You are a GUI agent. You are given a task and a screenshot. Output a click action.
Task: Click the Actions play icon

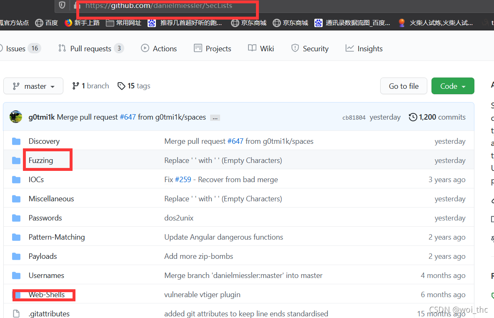(145, 48)
